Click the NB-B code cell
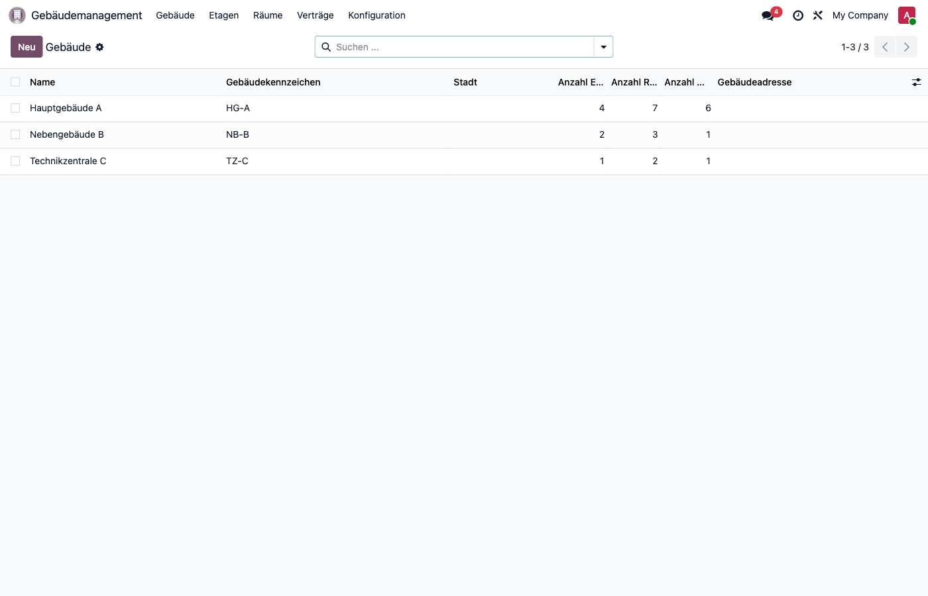 click(x=237, y=134)
